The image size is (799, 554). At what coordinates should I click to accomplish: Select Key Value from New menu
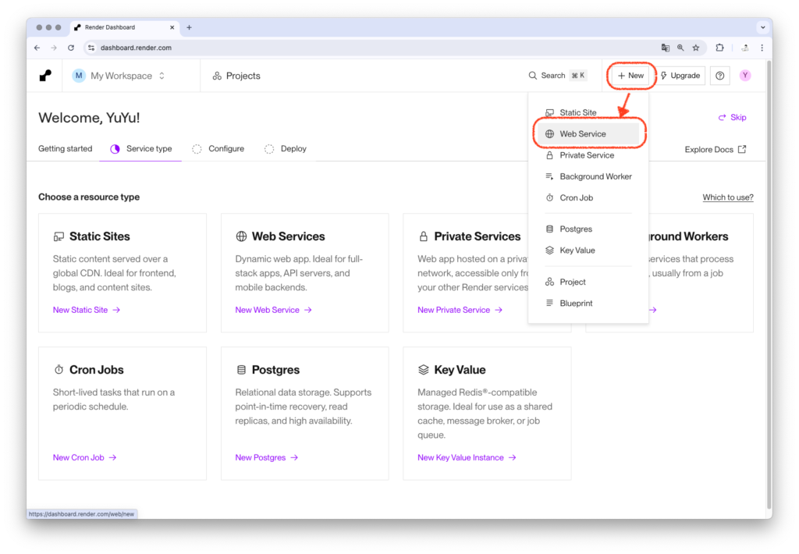(x=588, y=250)
